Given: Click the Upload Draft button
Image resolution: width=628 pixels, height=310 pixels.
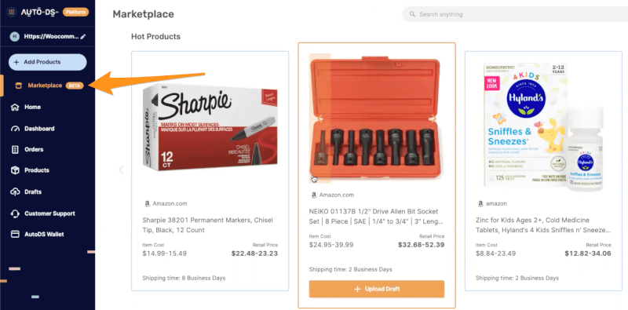Looking at the screenshot, I should point(377,289).
